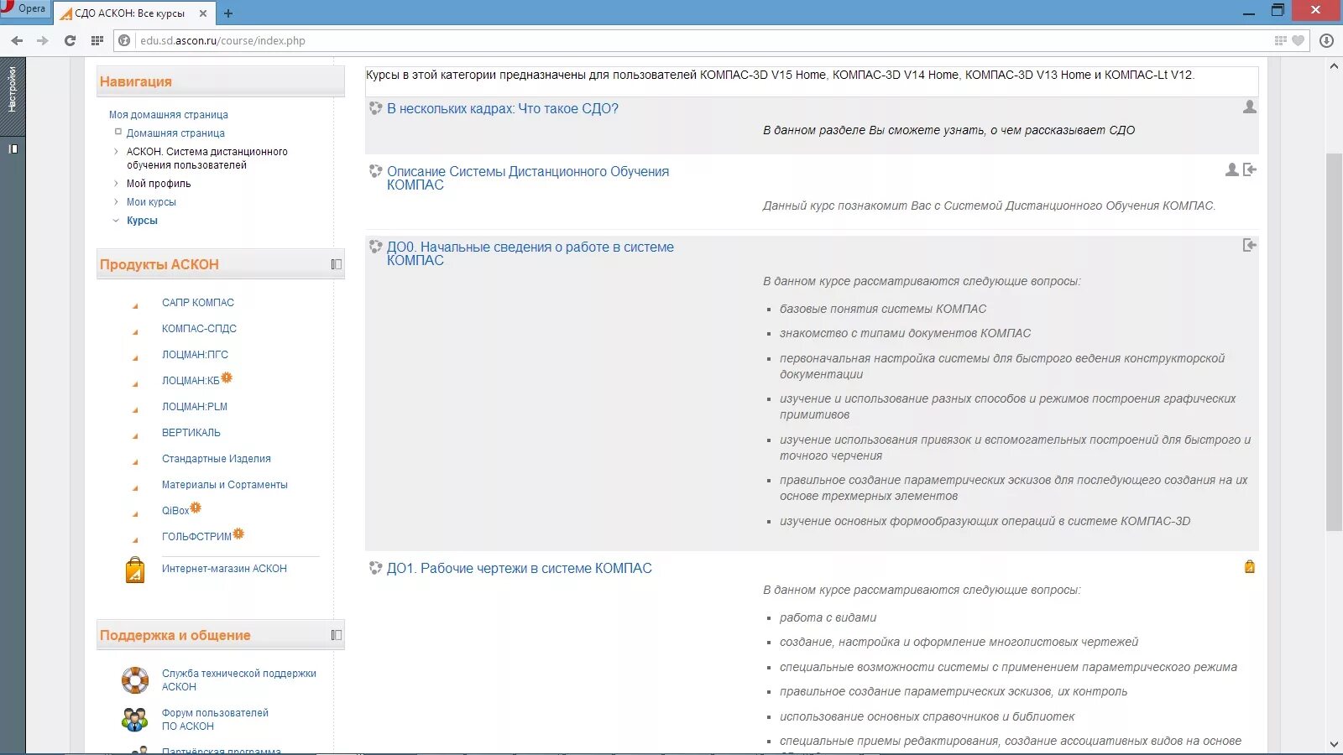Viewport: 1343px width, 755px height.
Task: Expand Мой профиль tree node
Action: (x=116, y=184)
